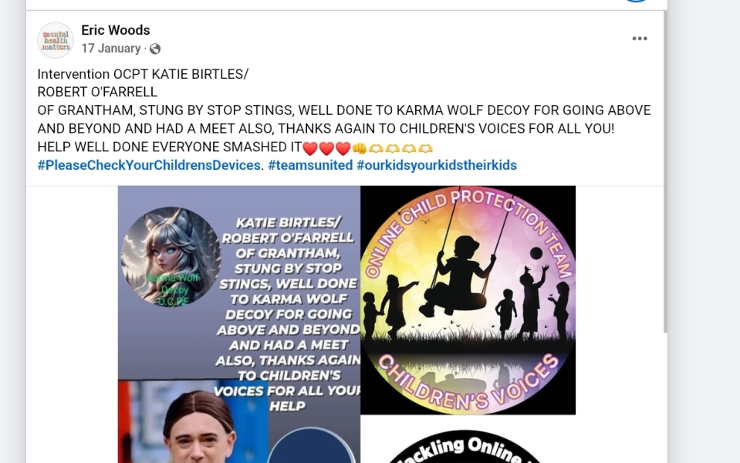Follow the #teamsunited hashtag
The width and height of the screenshot is (740, 463).
pyautogui.click(x=310, y=165)
